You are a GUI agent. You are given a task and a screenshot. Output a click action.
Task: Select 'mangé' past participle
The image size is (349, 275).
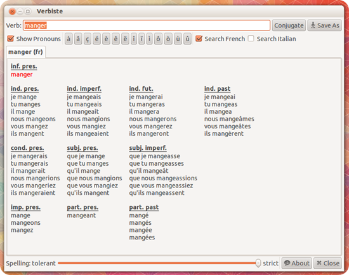139,215
